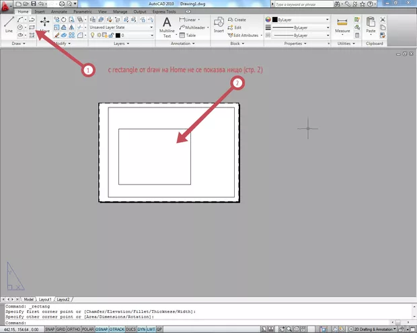This screenshot has width=417, height=333.
Task: Toggle LWT lineweight display in status bar
Action: (x=151, y=329)
